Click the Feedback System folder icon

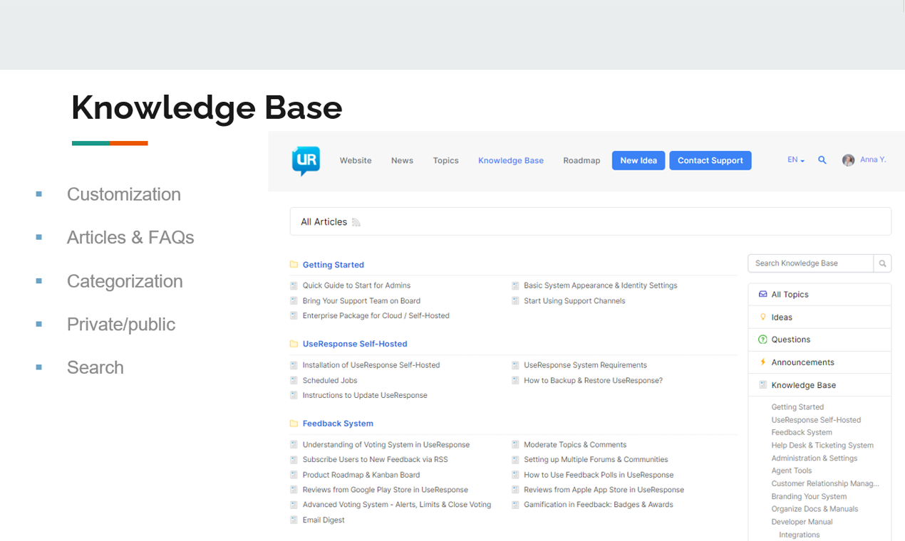point(294,424)
